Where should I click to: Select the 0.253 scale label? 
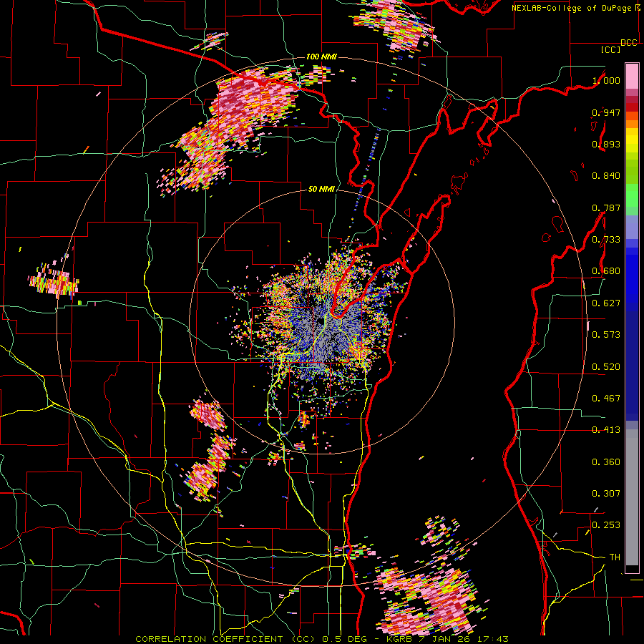606,525
